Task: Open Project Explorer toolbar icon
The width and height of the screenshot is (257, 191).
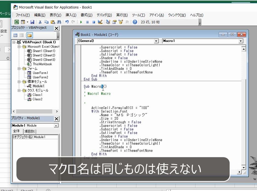Action: (108, 22)
